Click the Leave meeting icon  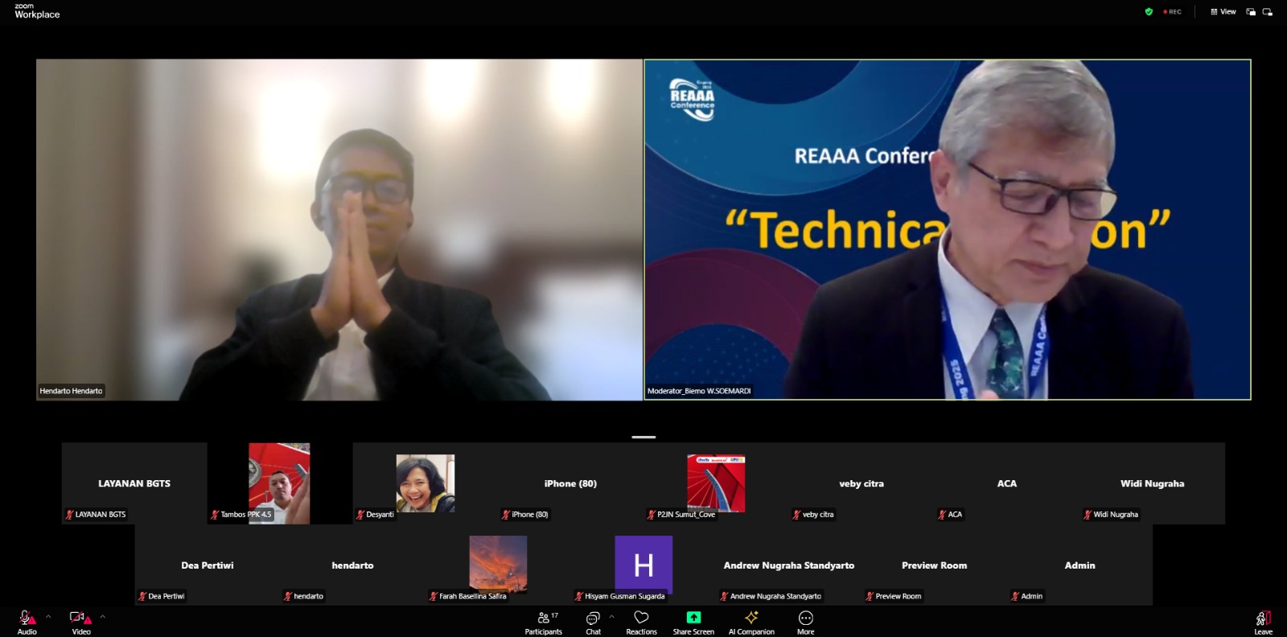click(x=1263, y=619)
